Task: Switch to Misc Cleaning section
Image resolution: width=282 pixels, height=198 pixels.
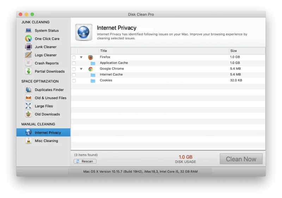Action: pyautogui.click(x=46, y=141)
